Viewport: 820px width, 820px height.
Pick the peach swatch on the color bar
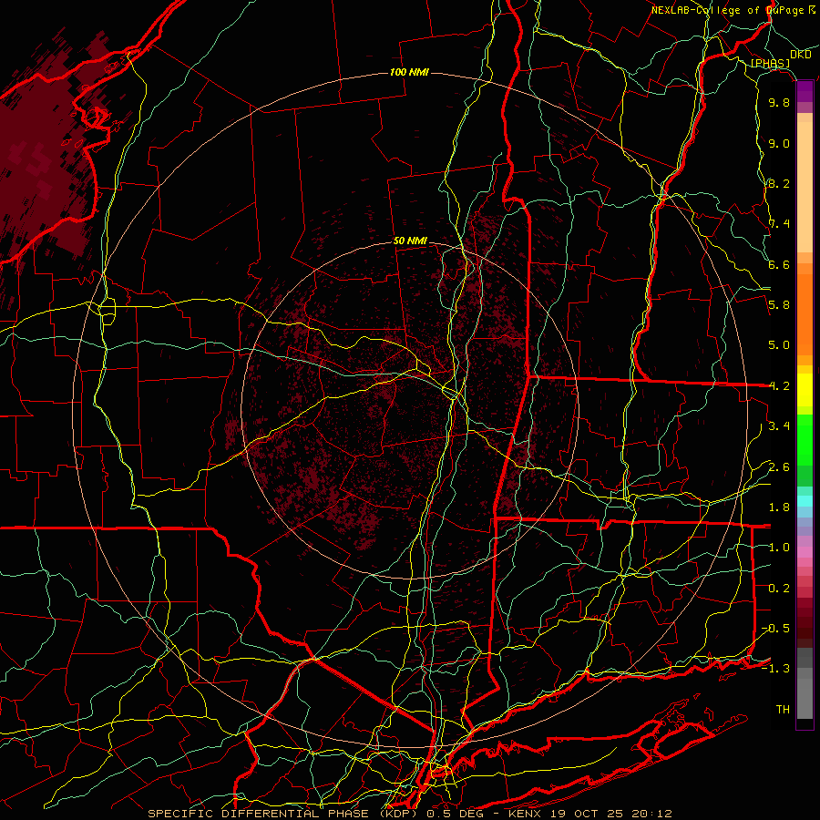click(805, 187)
